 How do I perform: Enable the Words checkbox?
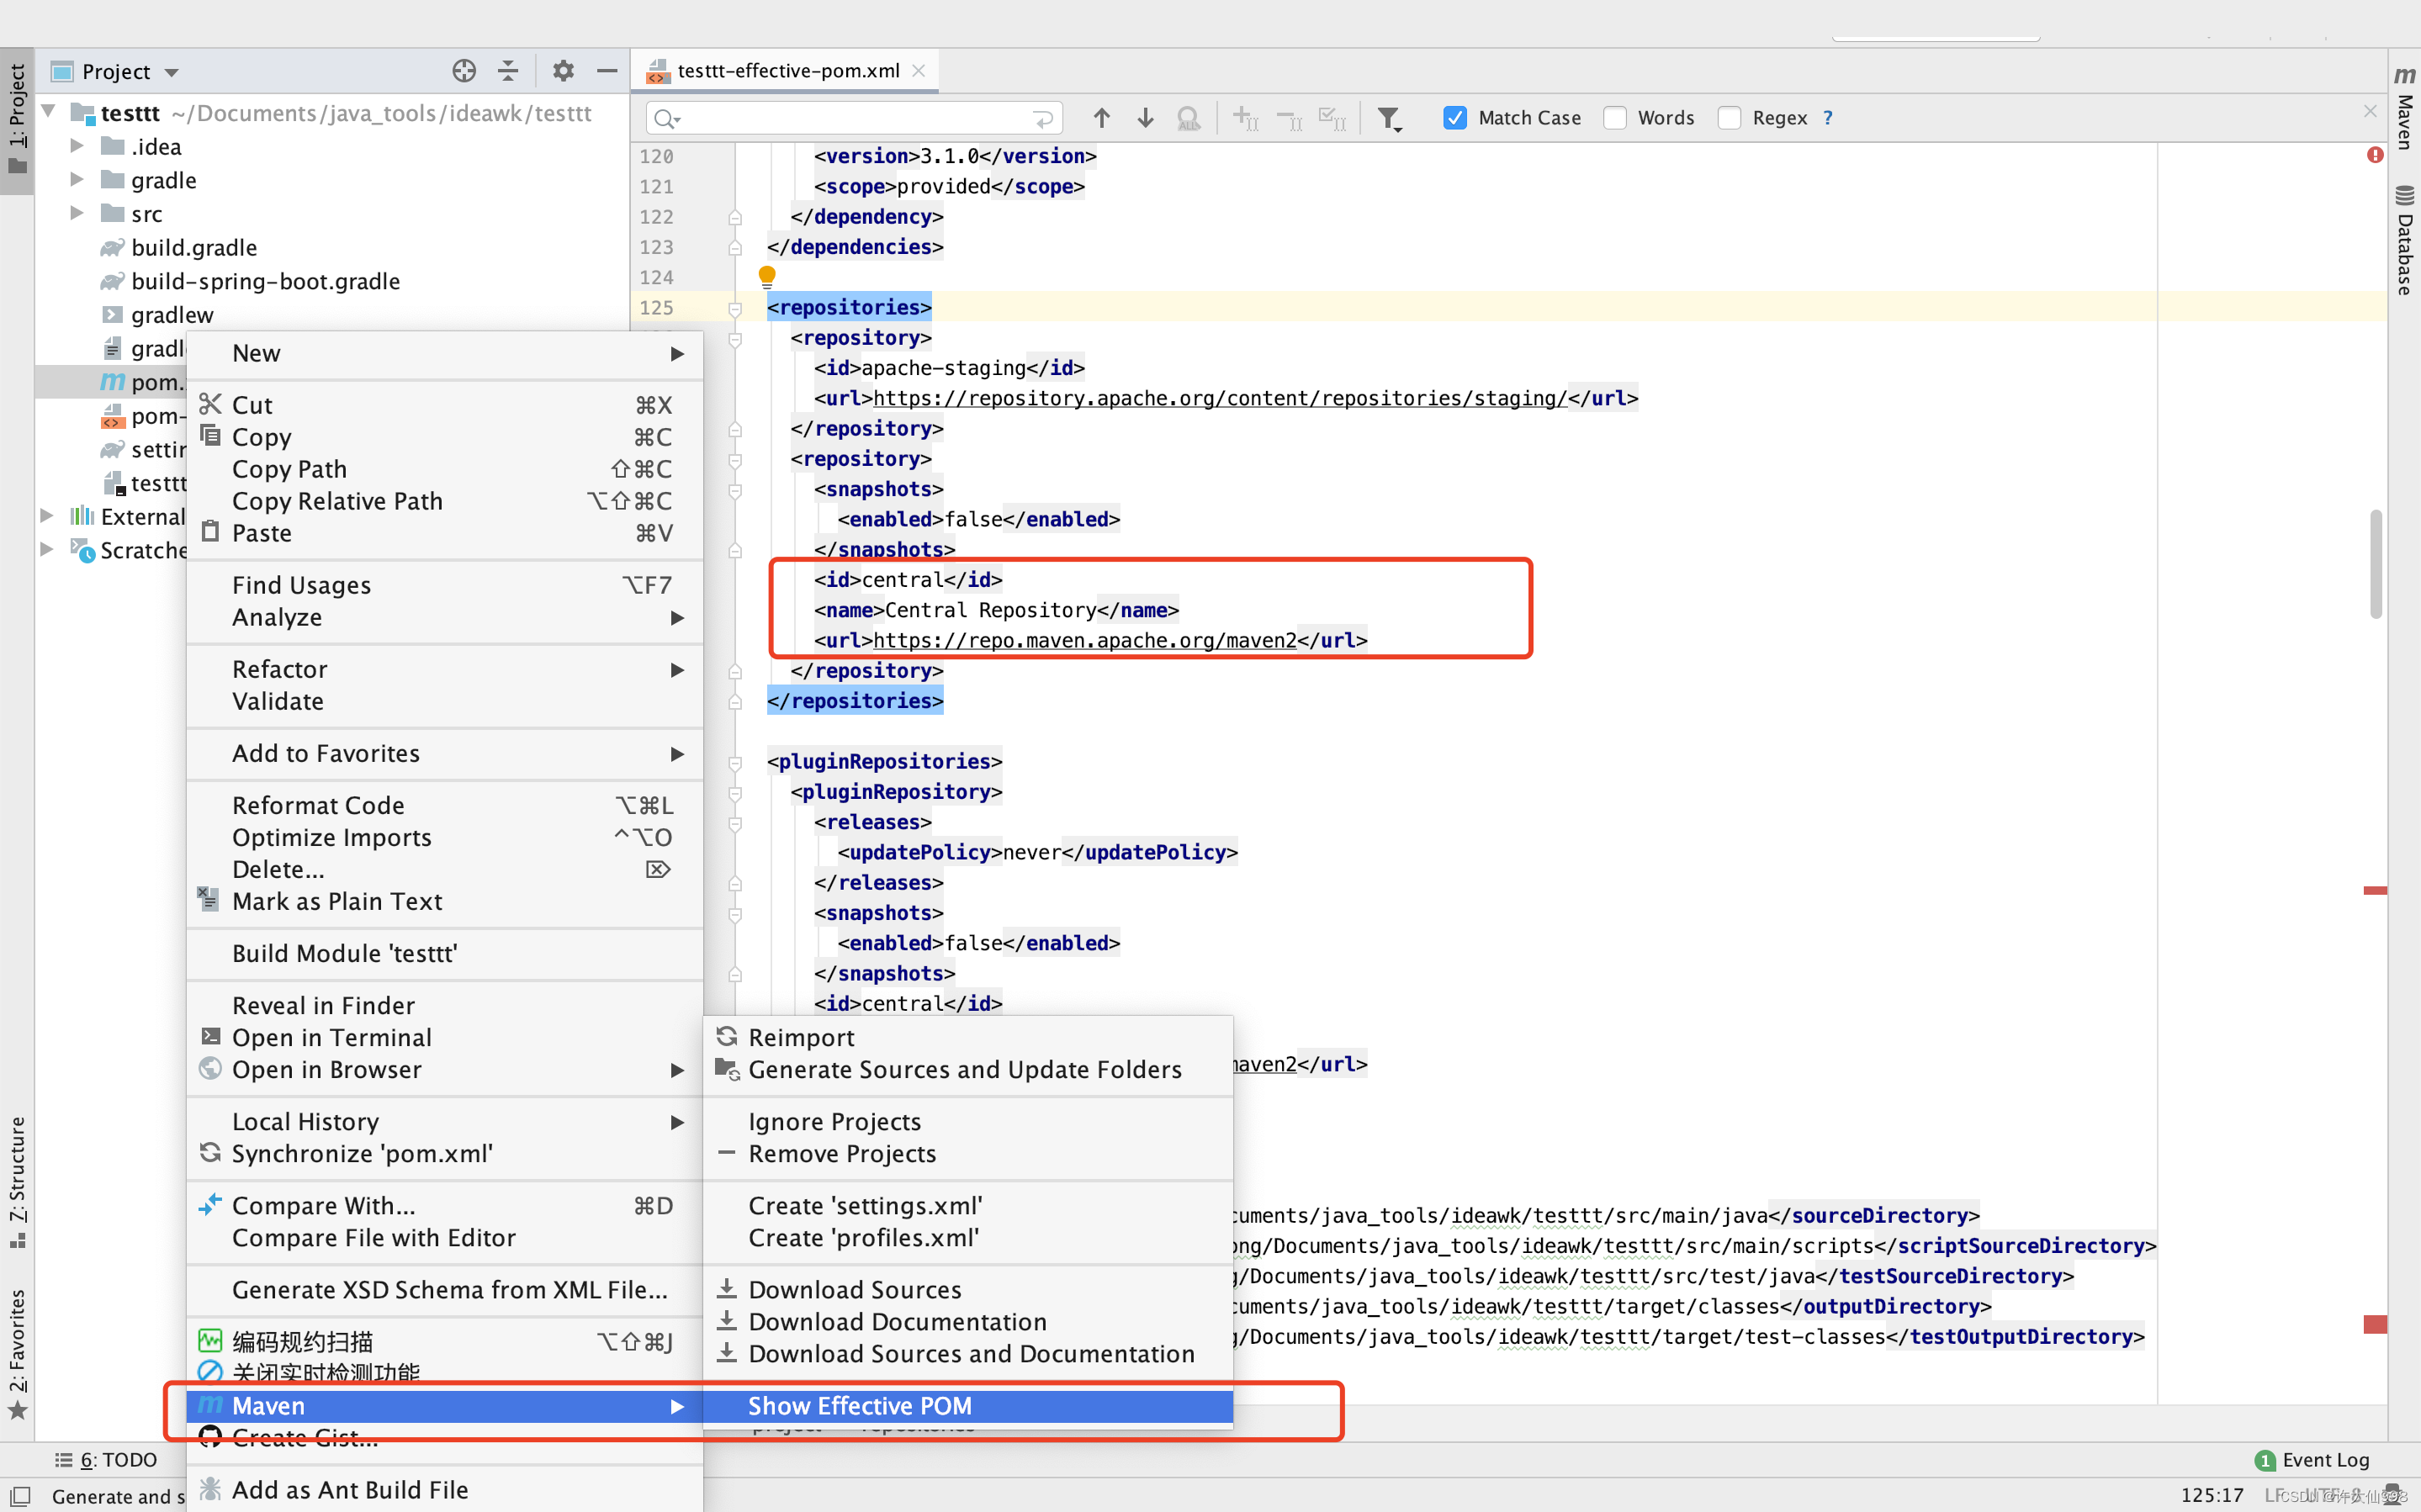tap(1616, 117)
